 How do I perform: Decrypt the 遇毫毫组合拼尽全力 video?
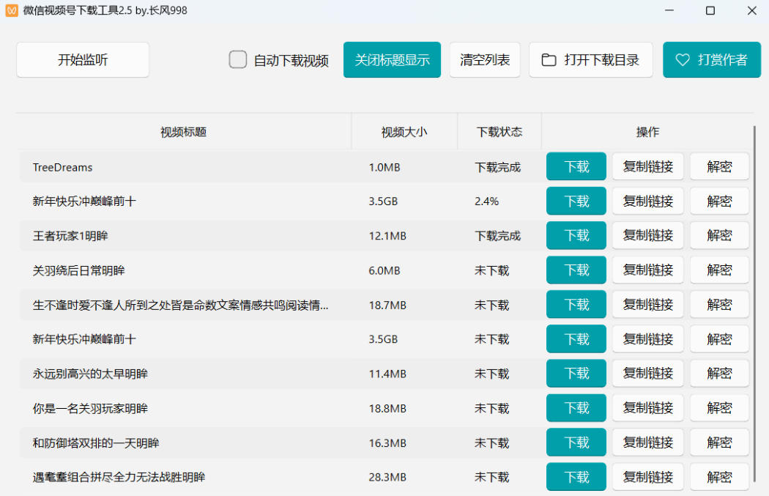coord(718,477)
